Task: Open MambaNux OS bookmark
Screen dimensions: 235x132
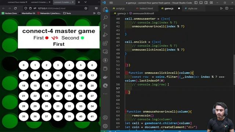Action: 27,13
